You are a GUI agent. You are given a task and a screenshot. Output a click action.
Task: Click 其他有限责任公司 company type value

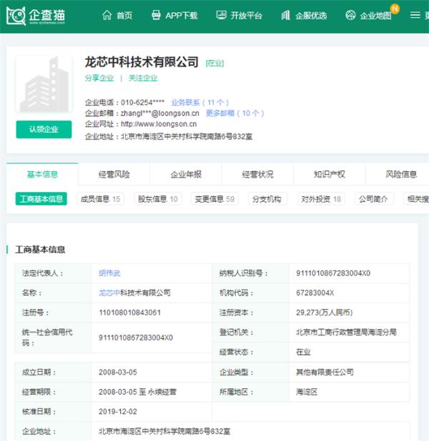325,372
